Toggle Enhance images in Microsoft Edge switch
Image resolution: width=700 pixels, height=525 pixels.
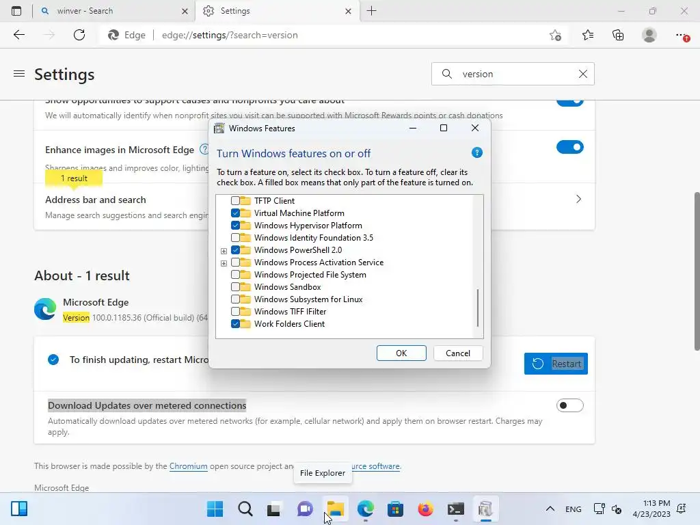[x=569, y=147]
